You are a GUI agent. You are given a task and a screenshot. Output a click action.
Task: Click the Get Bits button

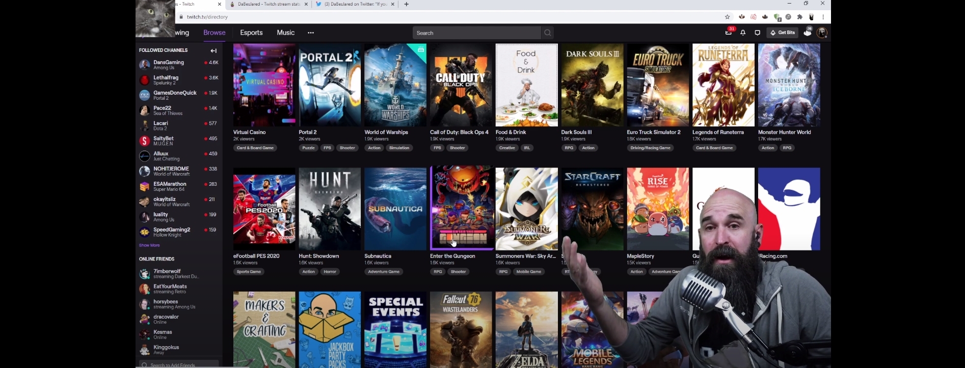point(783,33)
